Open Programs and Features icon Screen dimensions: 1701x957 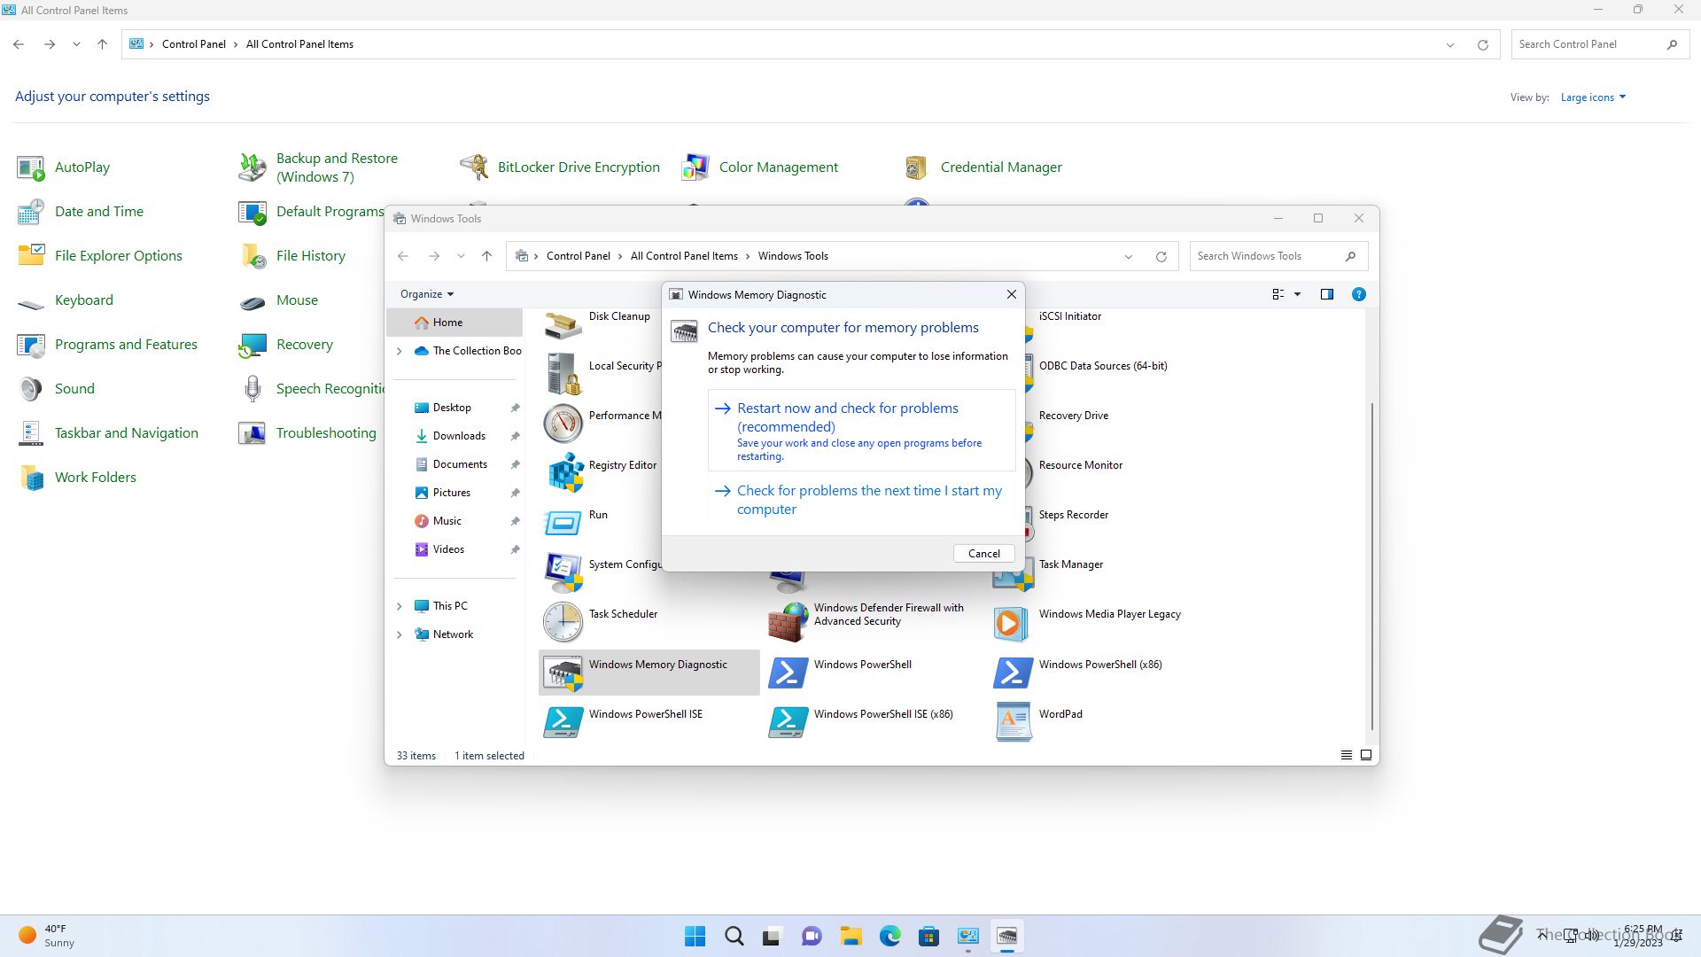click(x=32, y=344)
